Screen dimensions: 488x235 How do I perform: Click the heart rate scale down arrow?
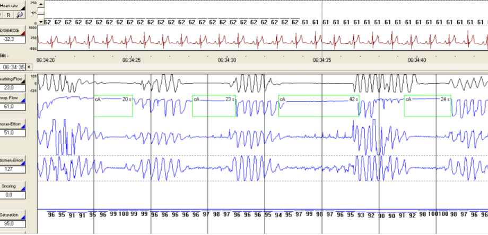(41, 22)
